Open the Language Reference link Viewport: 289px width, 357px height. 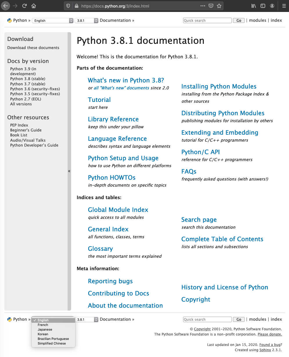tap(117, 139)
